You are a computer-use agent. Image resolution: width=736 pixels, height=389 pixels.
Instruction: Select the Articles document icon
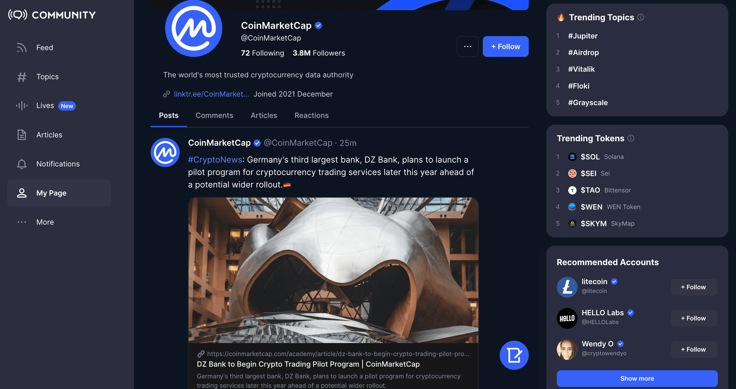click(x=22, y=135)
